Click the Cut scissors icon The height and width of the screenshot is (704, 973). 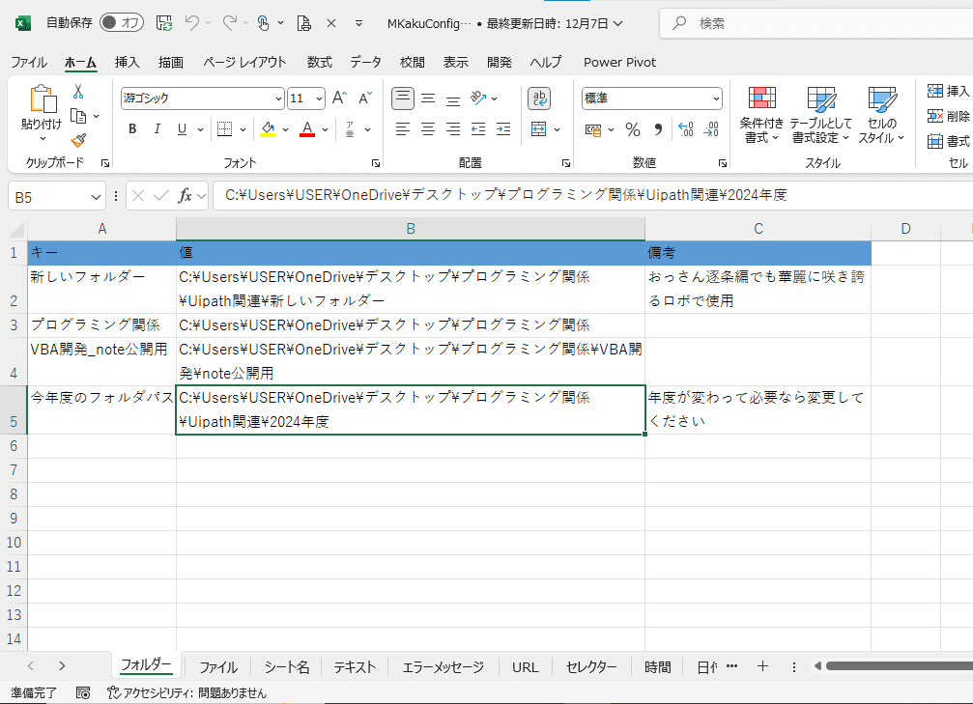[77, 92]
